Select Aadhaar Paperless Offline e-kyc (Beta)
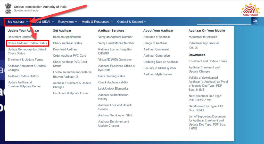This screenshot has height=144, width=264. pos(117,68)
